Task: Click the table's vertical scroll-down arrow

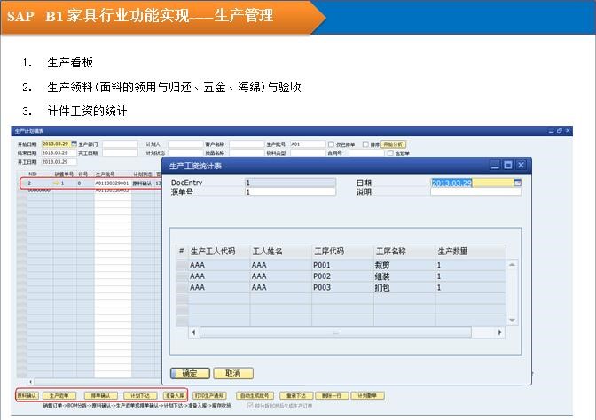Action: pyautogui.click(x=512, y=320)
